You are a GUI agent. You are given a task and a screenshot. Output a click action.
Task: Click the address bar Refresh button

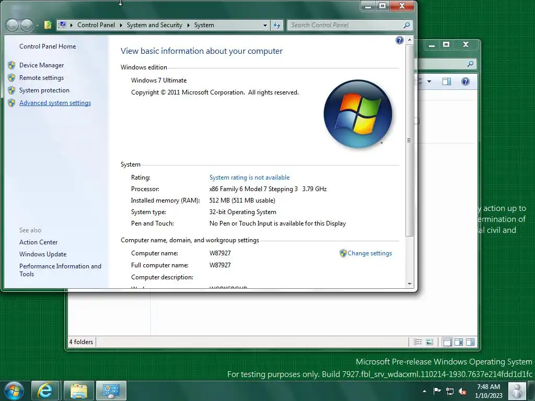click(277, 25)
